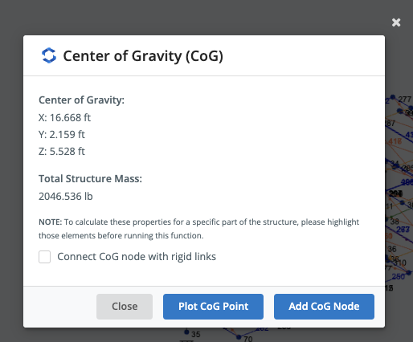Select node 70 in the model view

pos(248,339)
